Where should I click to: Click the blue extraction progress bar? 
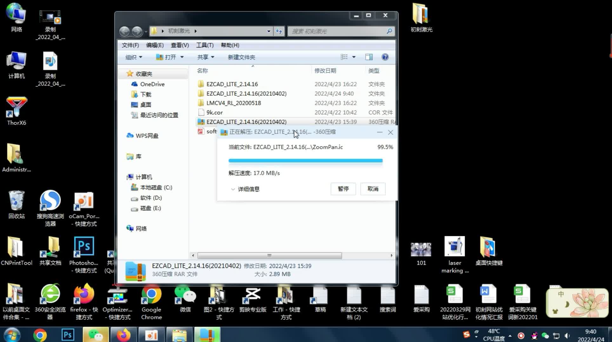(305, 161)
